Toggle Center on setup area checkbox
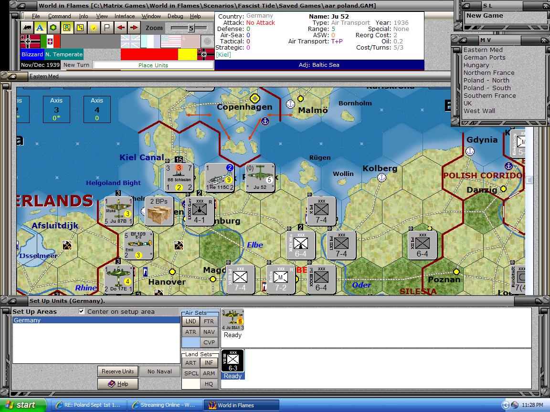This screenshot has height=412, width=550. click(82, 311)
